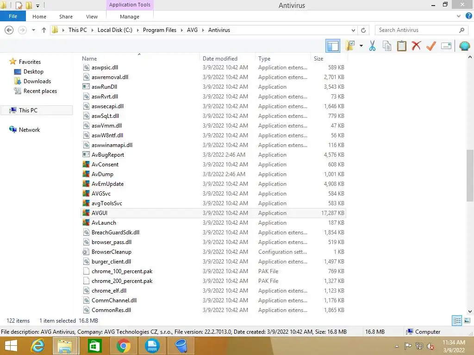Select the aswRunDll application file
This screenshot has height=355, width=474.
(x=104, y=86)
